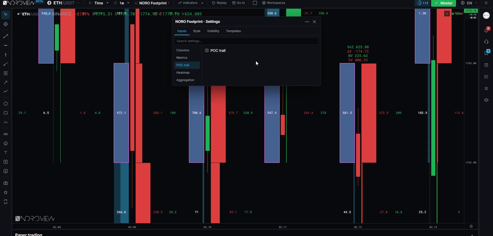493x236 pixels.
Task: Enable the POC trail checkbox
Action: [x=207, y=51]
